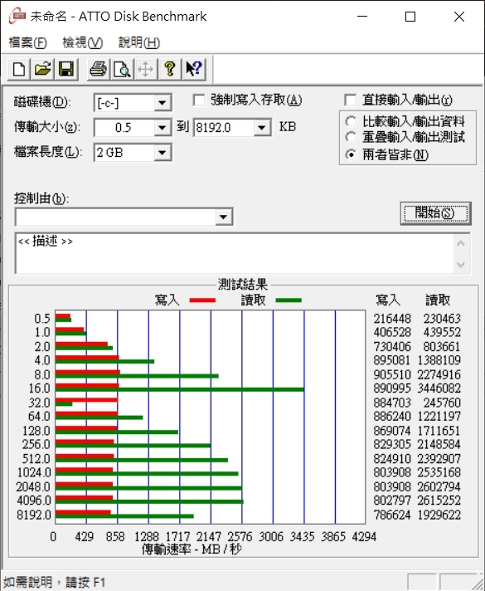Click the New file toolbar icon
This screenshot has width=485, height=591.
pos(19,70)
